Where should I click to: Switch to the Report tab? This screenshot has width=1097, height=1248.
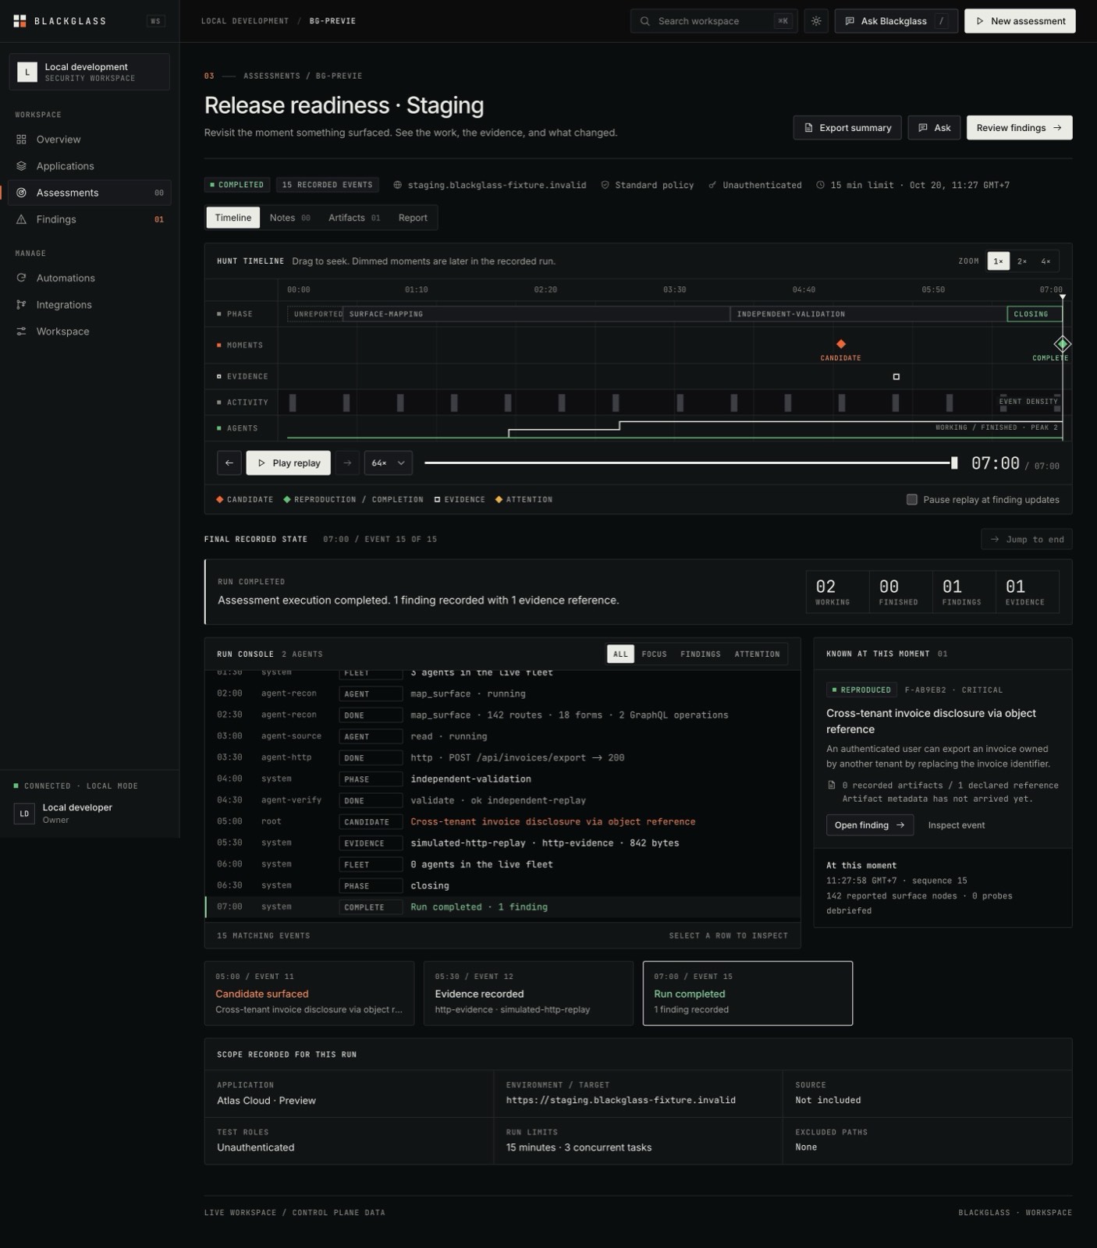click(413, 218)
